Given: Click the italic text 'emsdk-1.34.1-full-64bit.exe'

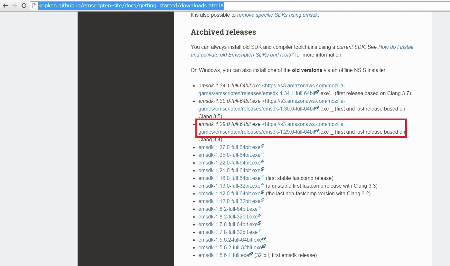Looking at the screenshot, I should coord(230,85).
